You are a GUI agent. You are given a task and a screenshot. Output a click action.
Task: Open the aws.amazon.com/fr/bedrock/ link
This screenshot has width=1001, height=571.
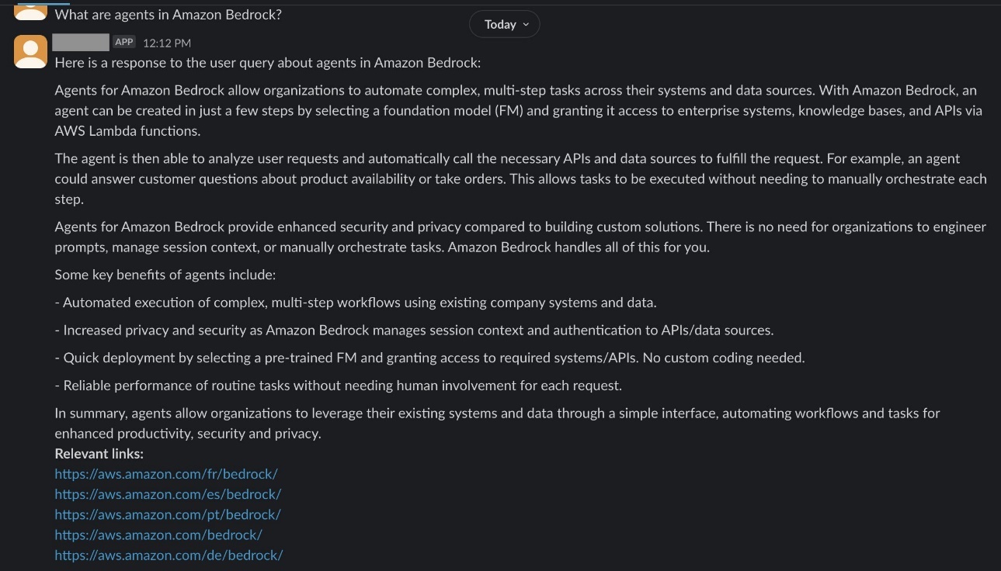(x=166, y=474)
